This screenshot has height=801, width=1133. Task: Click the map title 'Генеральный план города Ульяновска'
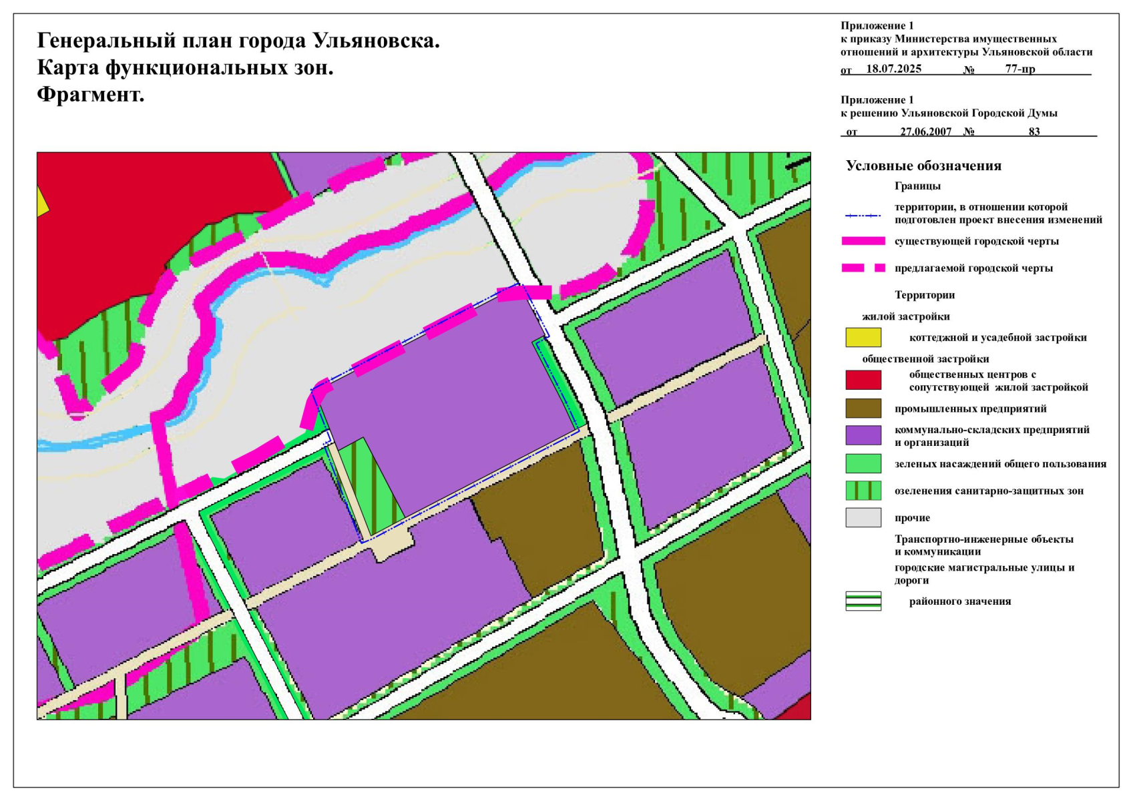click(x=238, y=41)
